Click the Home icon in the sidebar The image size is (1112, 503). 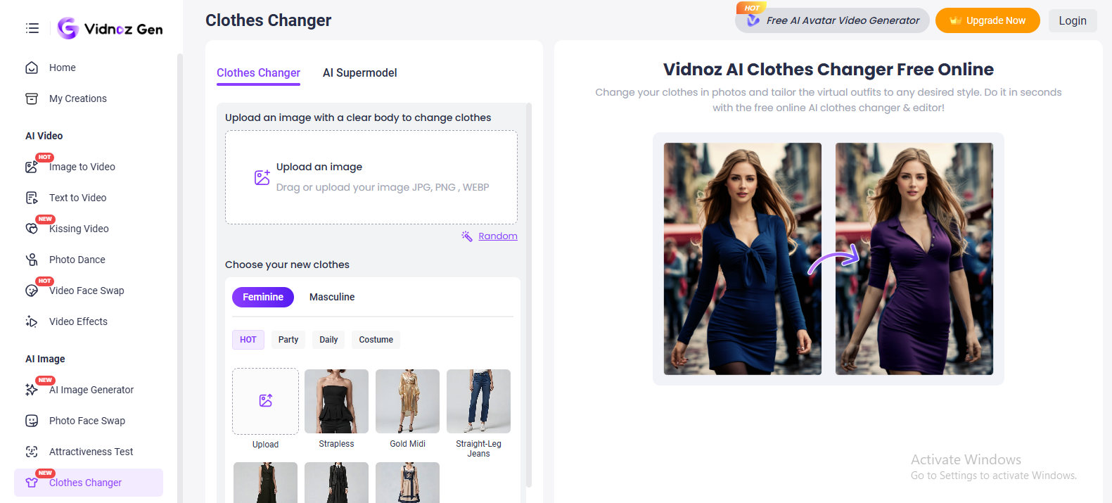click(x=32, y=68)
